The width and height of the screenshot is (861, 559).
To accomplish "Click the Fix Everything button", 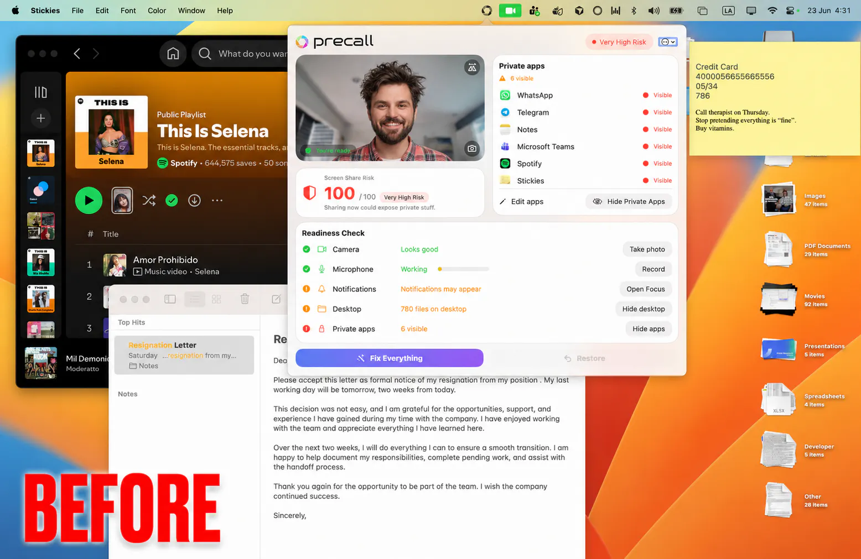I will click(390, 358).
